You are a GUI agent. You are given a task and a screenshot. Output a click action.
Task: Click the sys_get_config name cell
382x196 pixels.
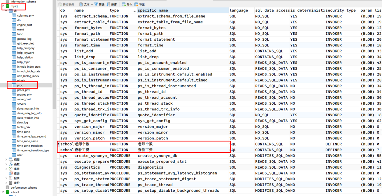(x=91, y=121)
